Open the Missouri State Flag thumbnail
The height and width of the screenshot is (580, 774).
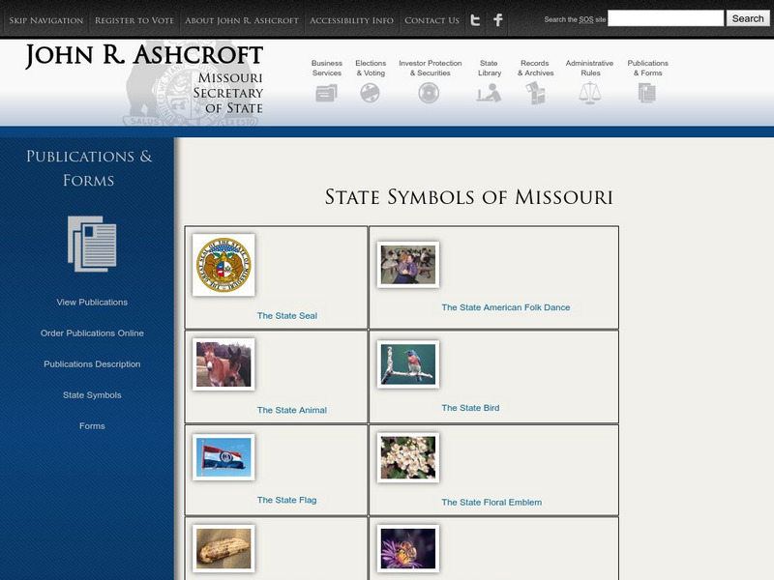pos(223,456)
